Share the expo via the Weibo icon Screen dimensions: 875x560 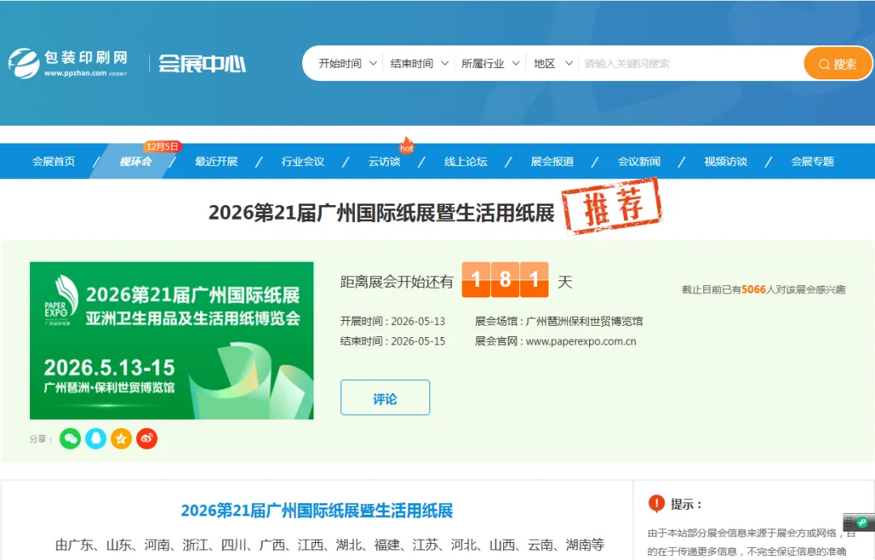[x=147, y=439]
